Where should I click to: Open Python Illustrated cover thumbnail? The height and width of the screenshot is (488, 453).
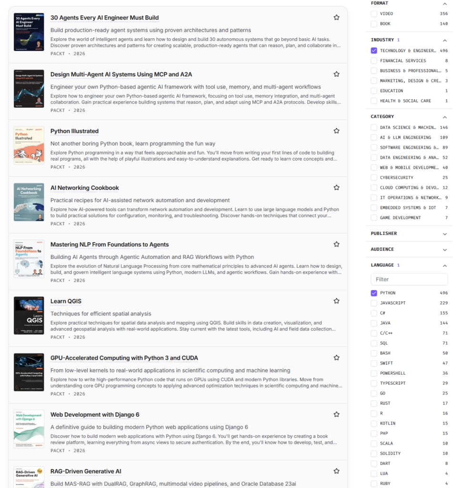[x=29, y=145]
